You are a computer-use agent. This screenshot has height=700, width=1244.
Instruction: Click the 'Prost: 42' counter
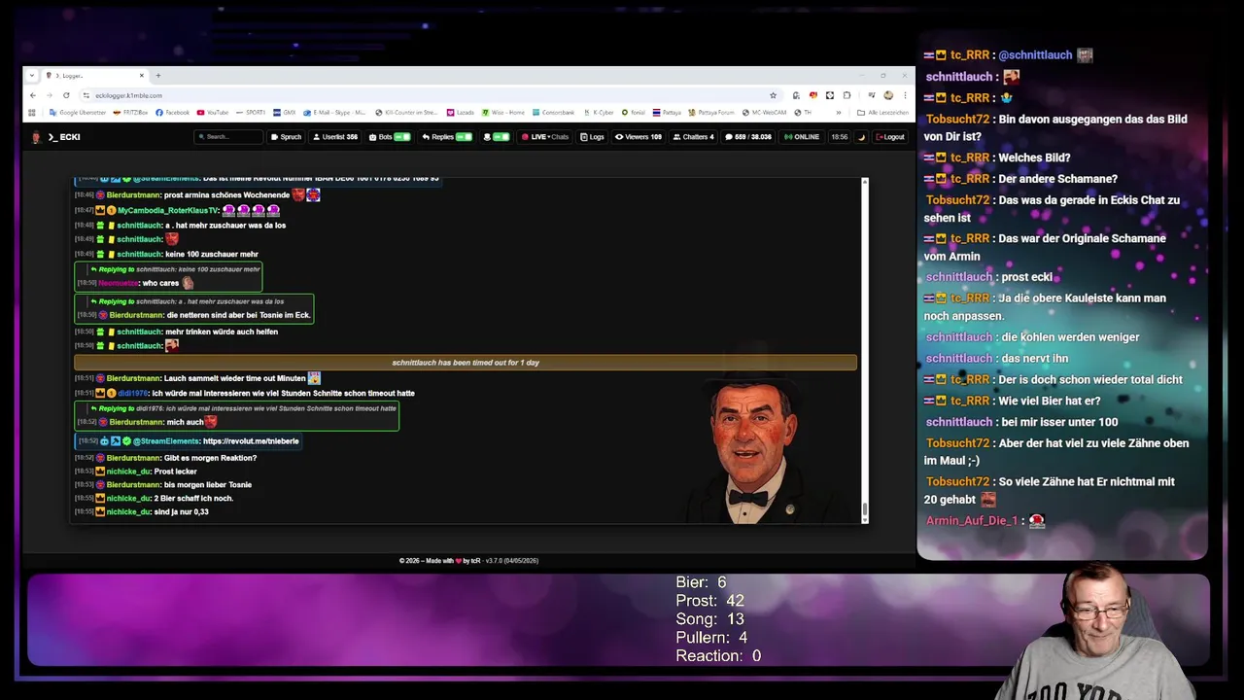(x=709, y=601)
